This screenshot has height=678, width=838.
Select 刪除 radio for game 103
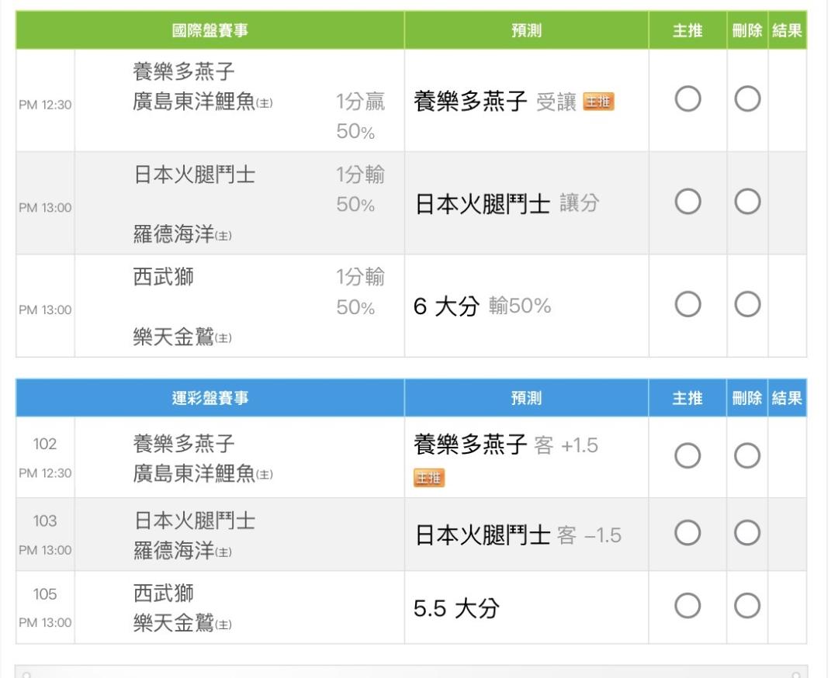tap(747, 533)
